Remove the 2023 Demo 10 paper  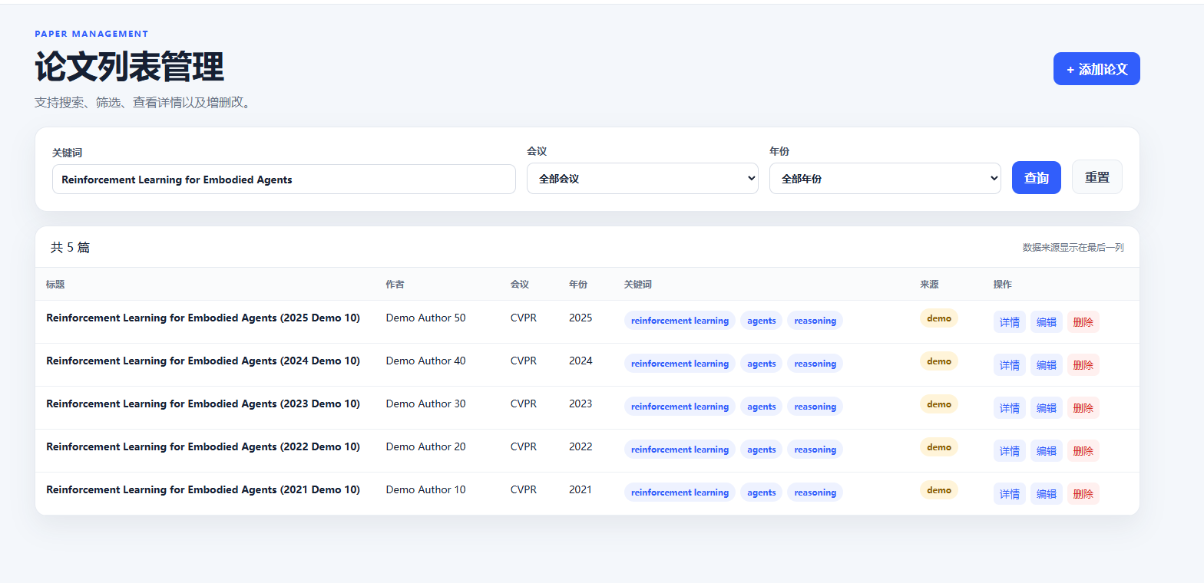point(1083,408)
